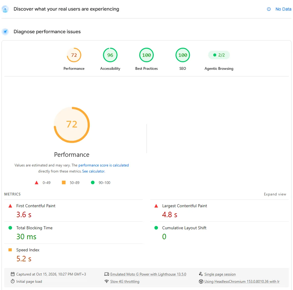Click Using HeadlessChromium 153.0.8010.36 text
Screen dimensions: 293x290
coord(242,282)
